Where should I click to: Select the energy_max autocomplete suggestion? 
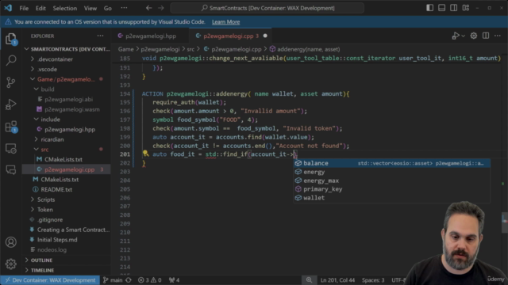(391, 180)
